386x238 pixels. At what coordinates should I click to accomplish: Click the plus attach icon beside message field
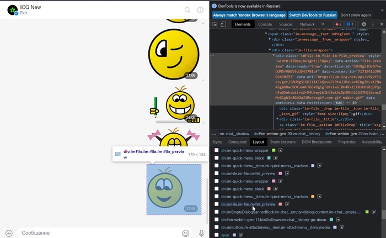click(x=9, y=233)
